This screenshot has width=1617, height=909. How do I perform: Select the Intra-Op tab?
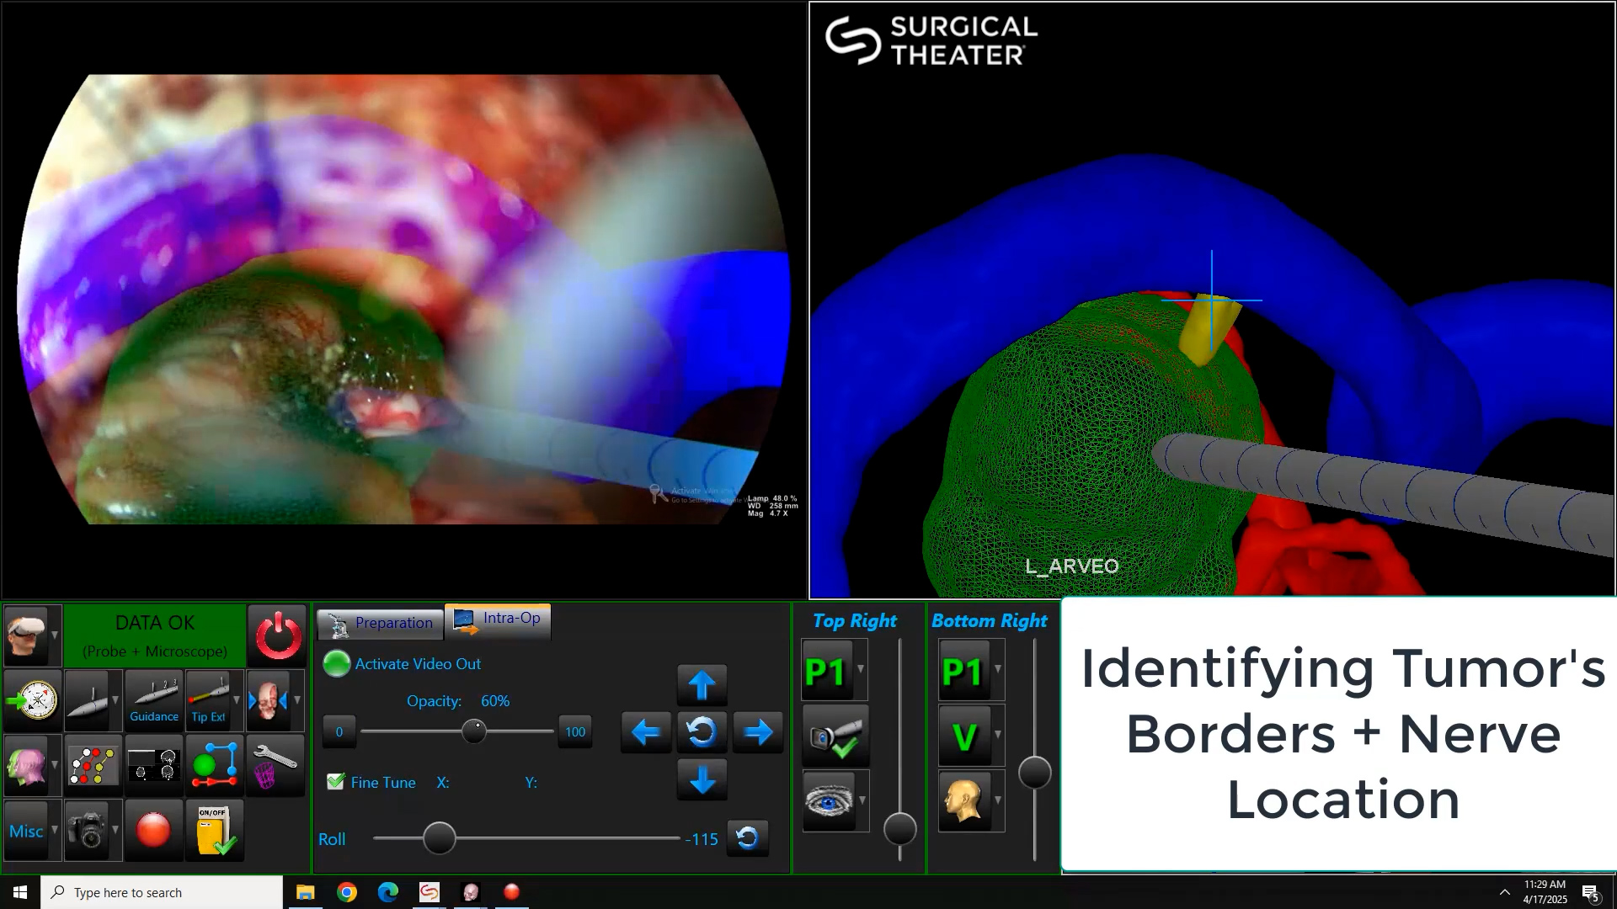click(498, 620)
